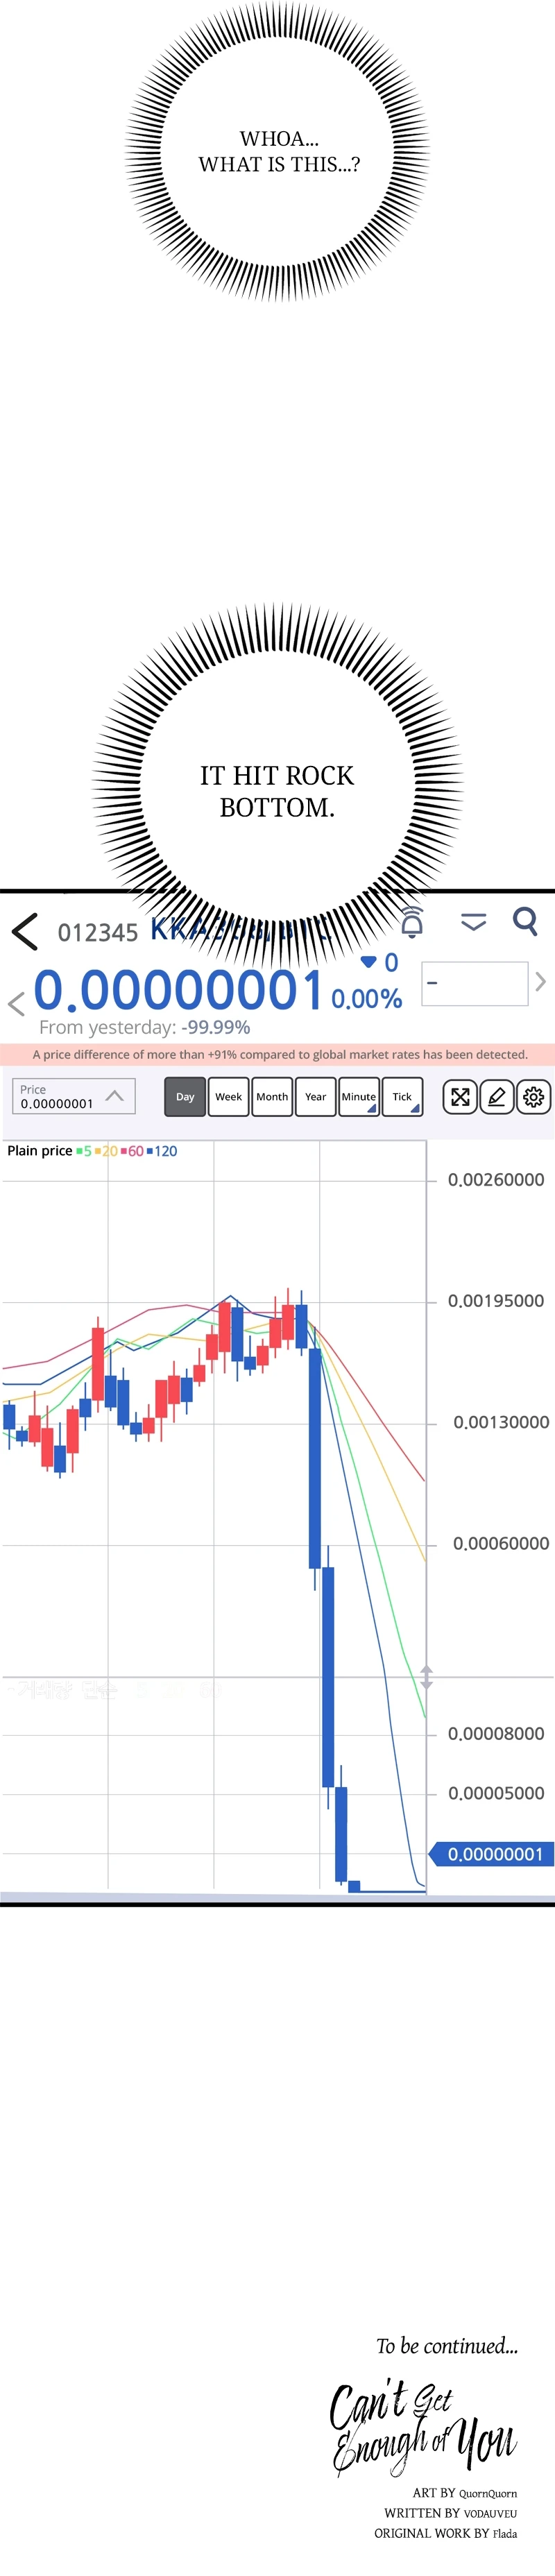This screenshot has height=2576, width=555.
Task: Toggle the blue 120 moving average legend
Action: coord(162,1151)
